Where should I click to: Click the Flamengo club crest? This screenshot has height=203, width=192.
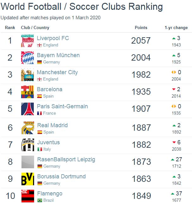[x=27, y=196]
